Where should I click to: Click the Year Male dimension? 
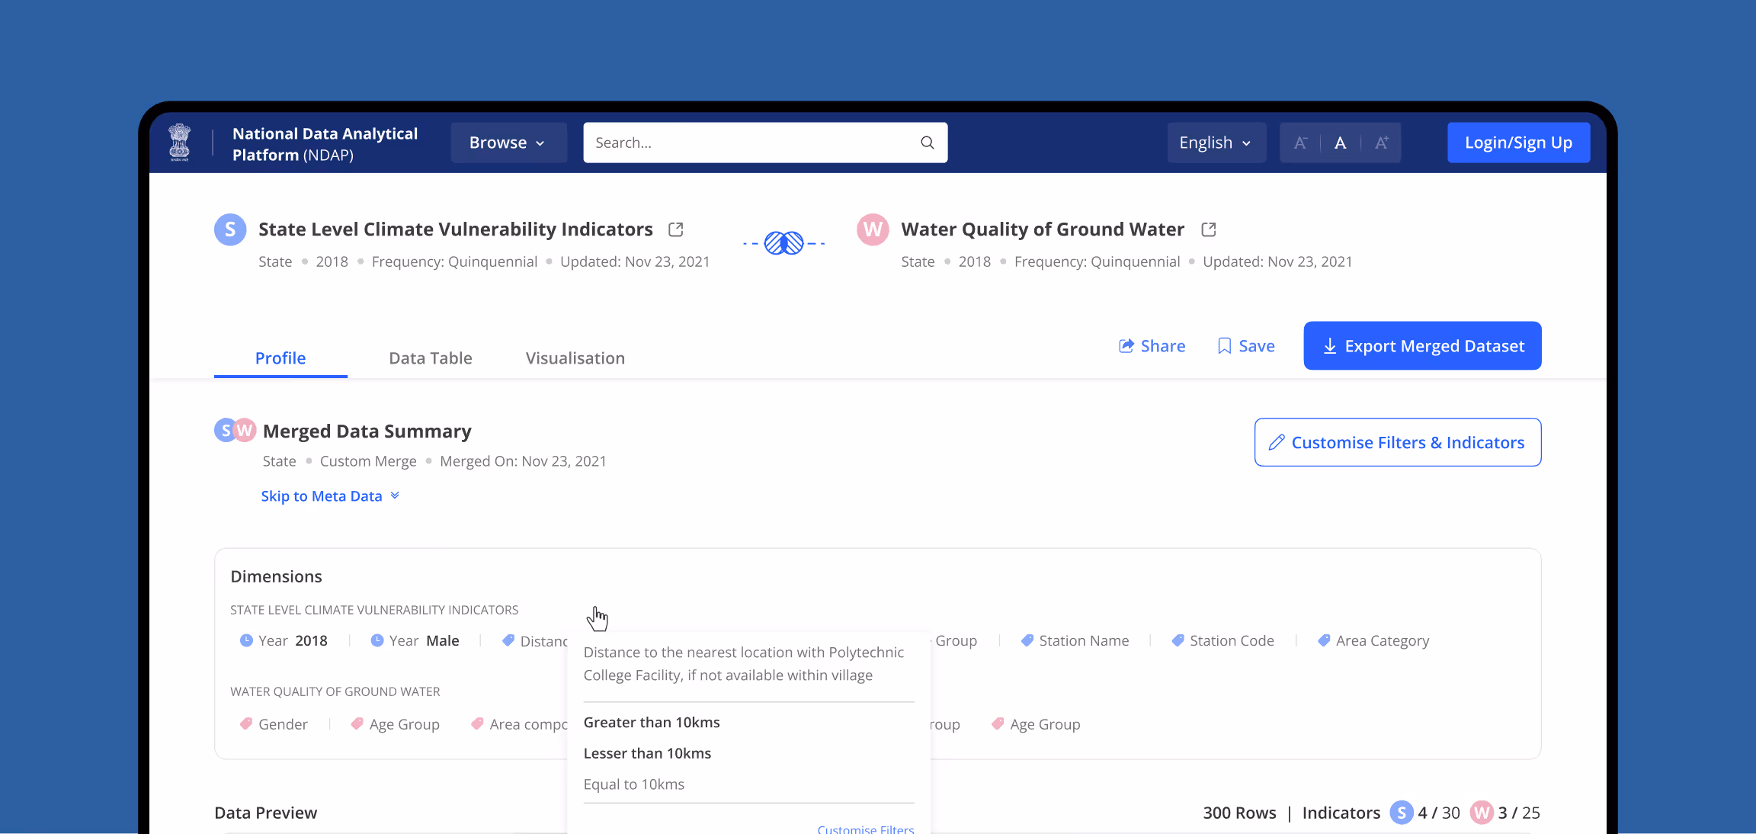pos(415,640)
